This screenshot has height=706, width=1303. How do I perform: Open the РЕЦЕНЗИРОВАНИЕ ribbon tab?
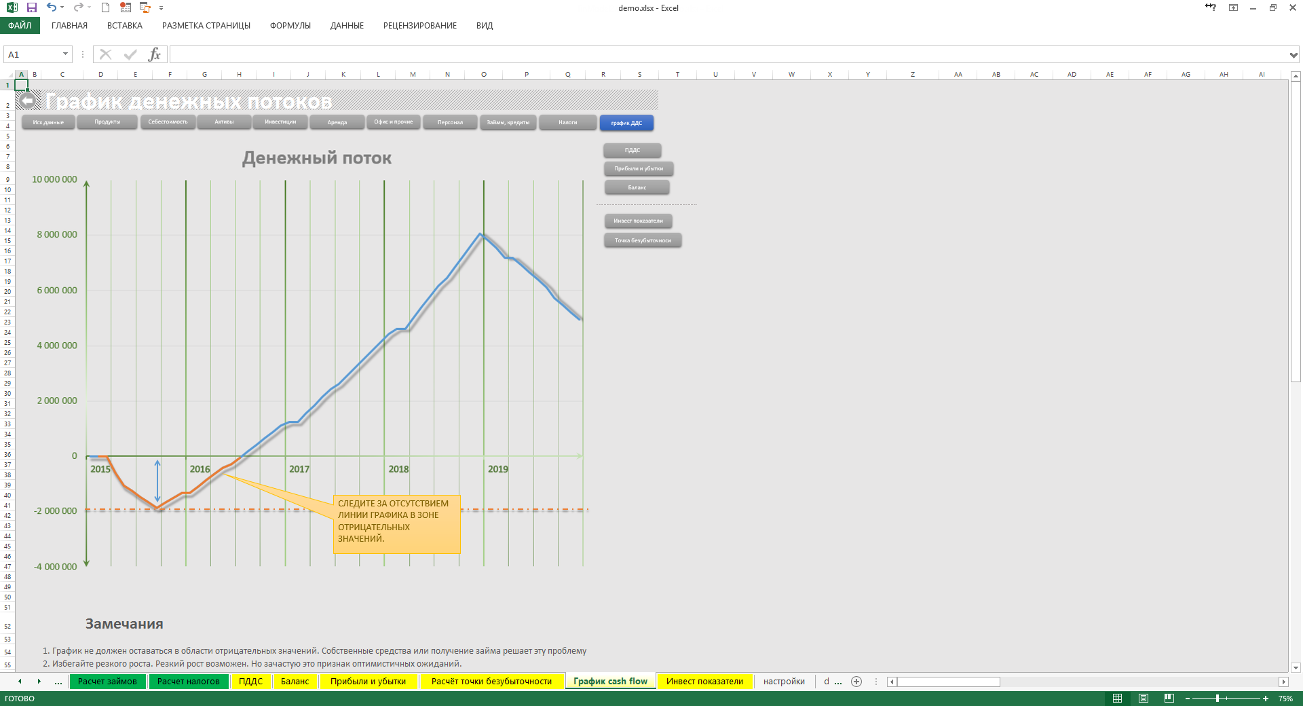click(x=420, y=26)
